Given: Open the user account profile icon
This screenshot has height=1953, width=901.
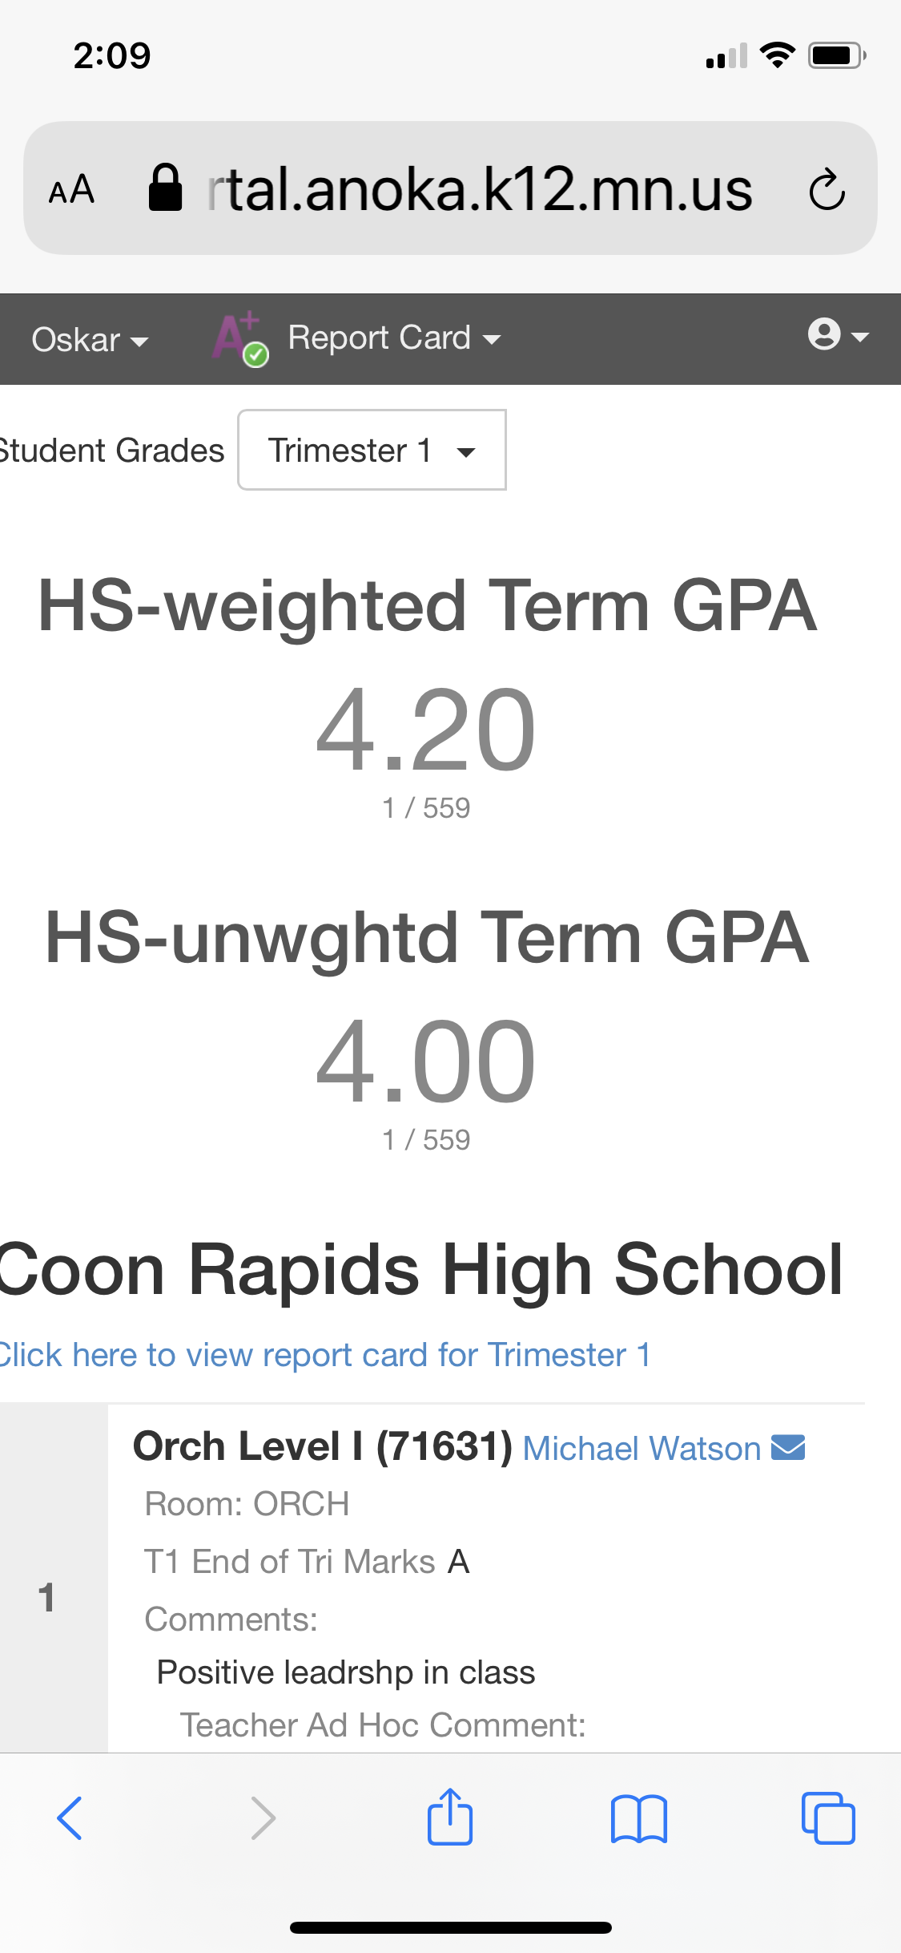Looking at the screenshot, I should 837,335.
